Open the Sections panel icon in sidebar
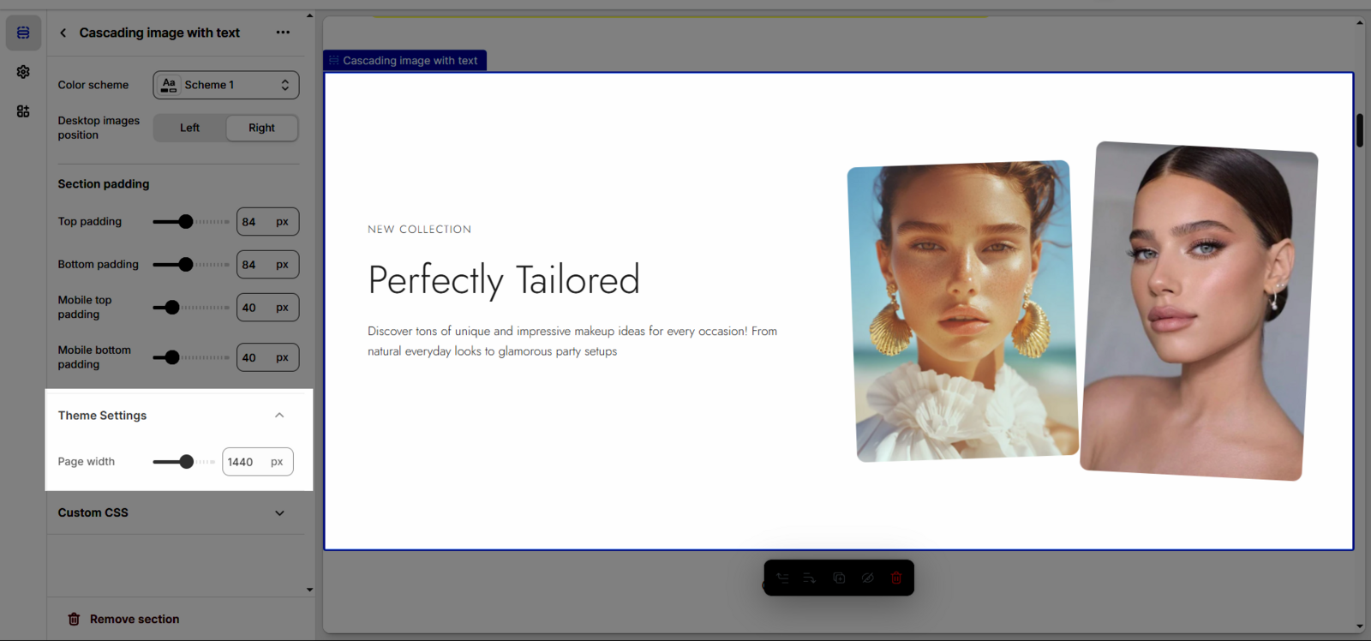Screen dimensions: 1371x641 coord(23,33)
